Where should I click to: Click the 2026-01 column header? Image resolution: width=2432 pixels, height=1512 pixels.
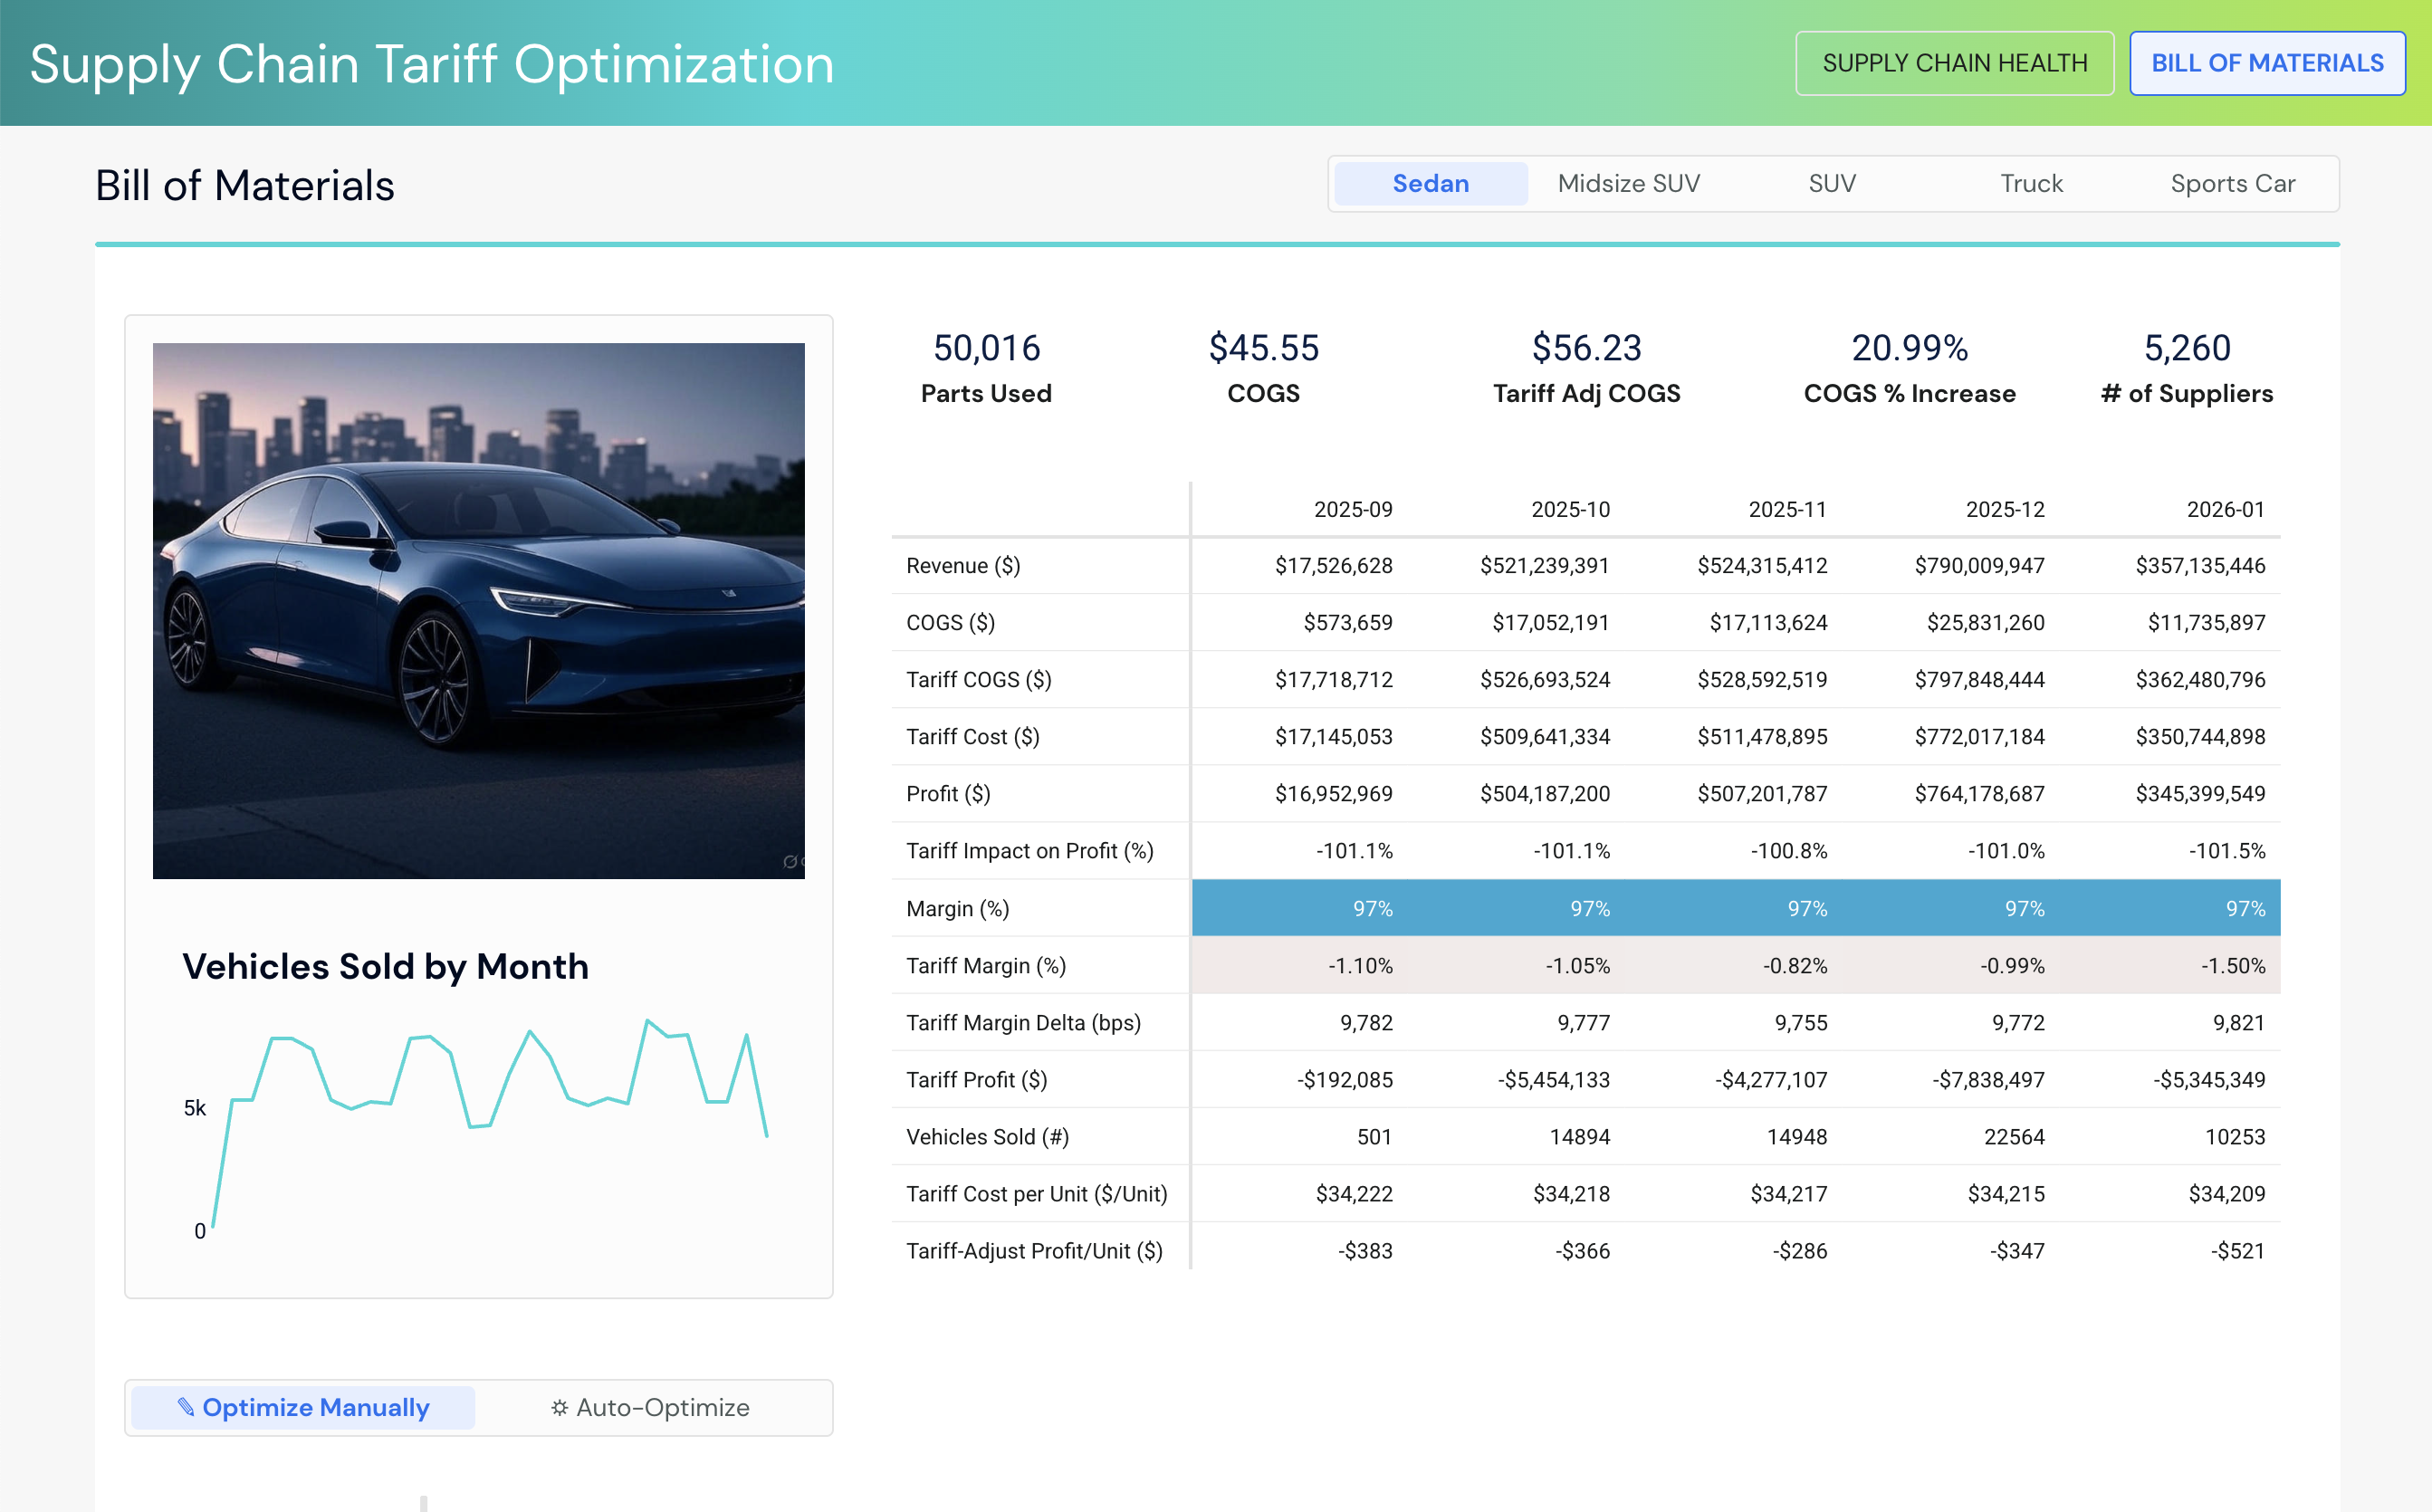2224,509
